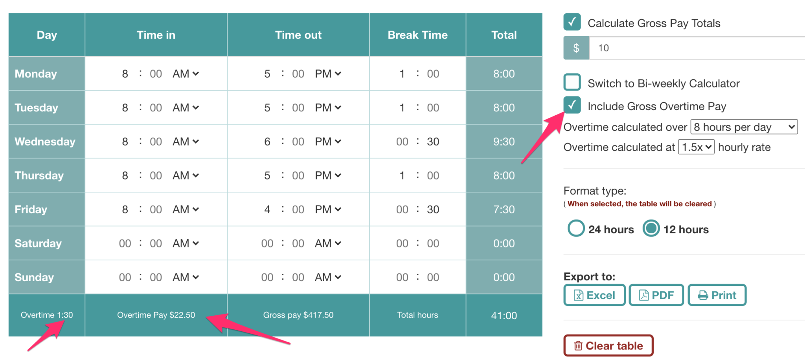Open Saturday Time out AM dropdown
The width and height of the screenshot is (805, 360).
(328, 244)
